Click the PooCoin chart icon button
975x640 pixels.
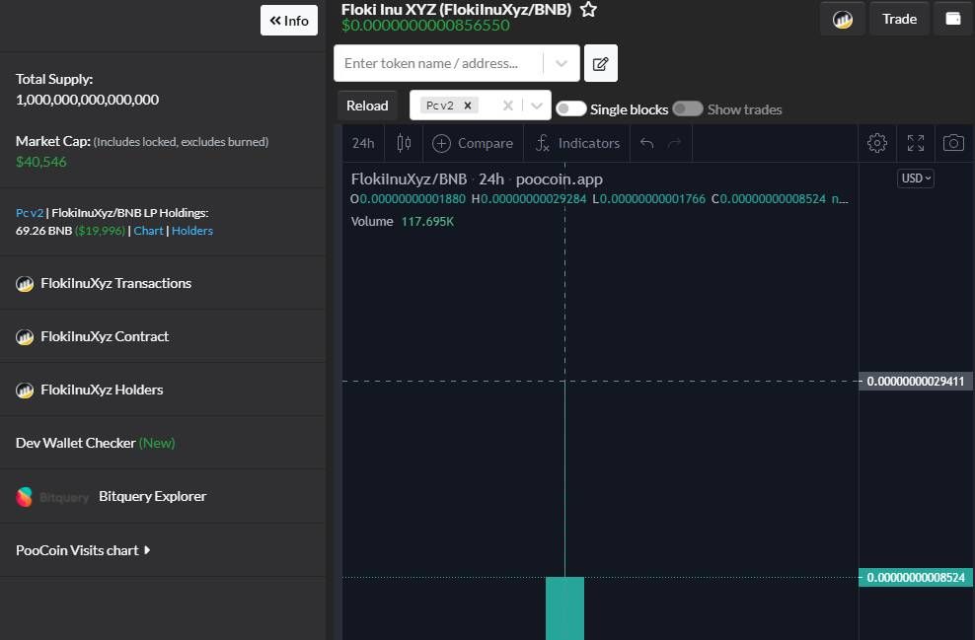pos(843,19)
